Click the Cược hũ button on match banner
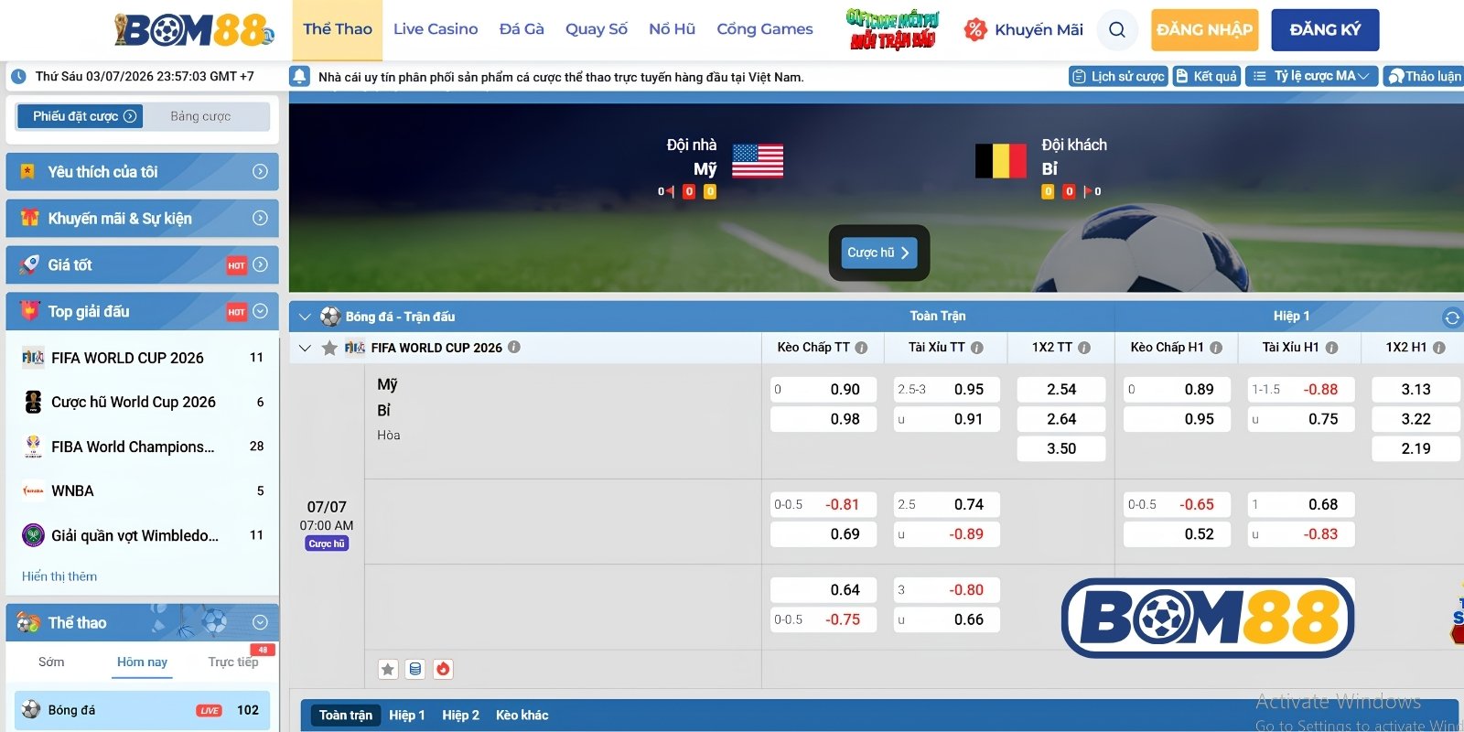Screen dimensions: 1464x732 879,253
